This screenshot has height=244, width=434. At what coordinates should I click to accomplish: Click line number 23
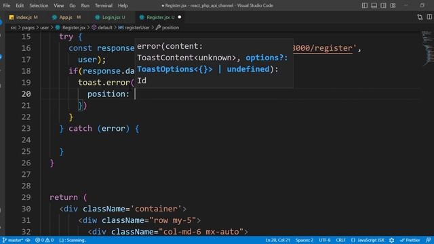26,129
